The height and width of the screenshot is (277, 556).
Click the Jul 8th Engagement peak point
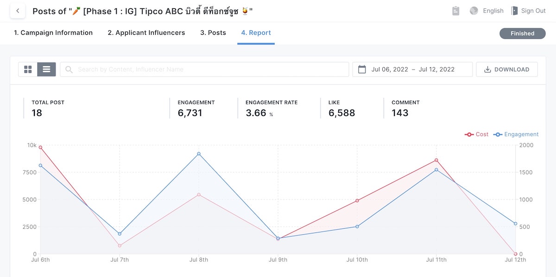[199, 154]
